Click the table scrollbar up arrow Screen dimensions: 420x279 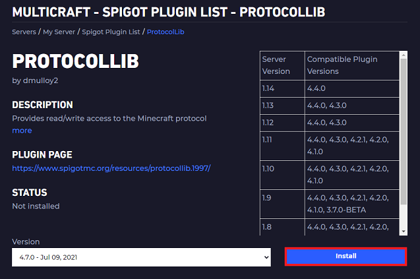404,56
